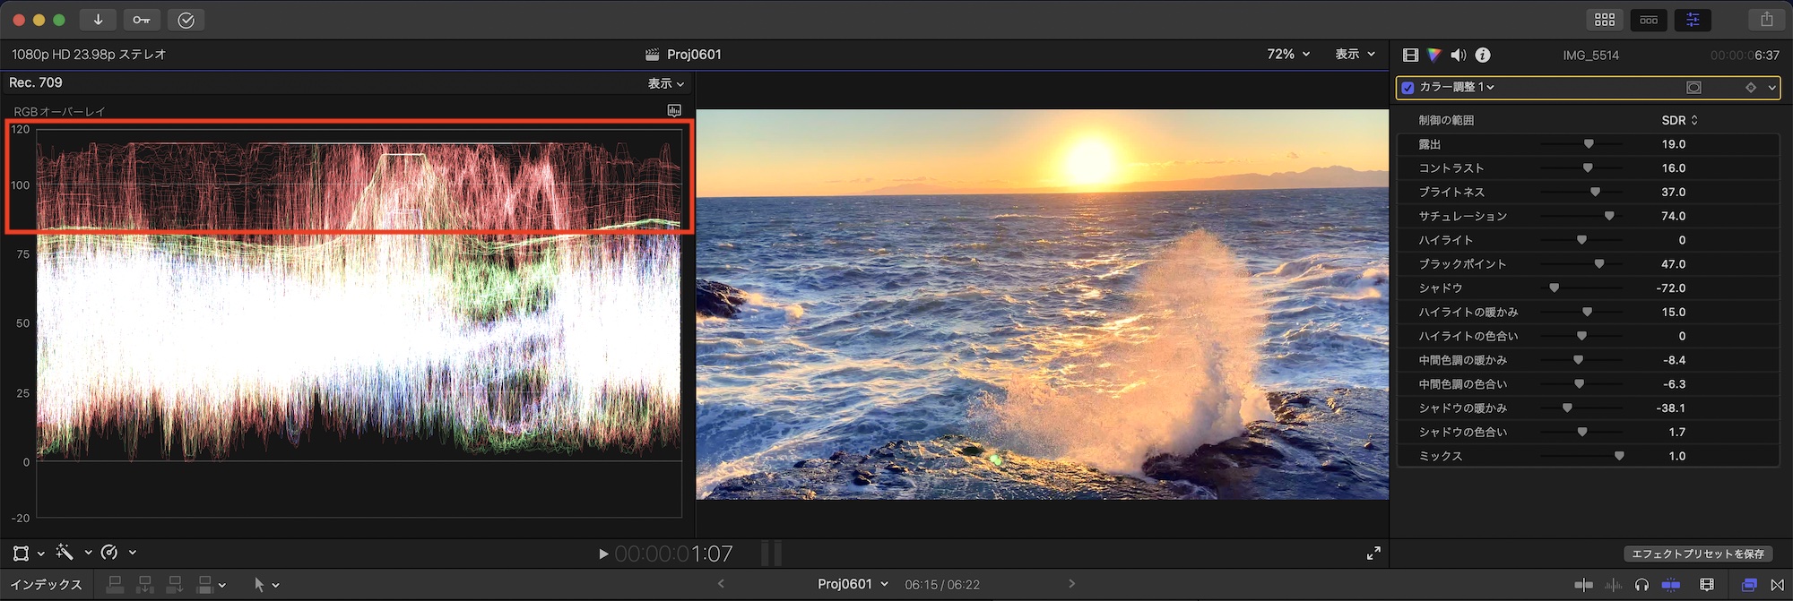Enter full-screen viewer mode
Screen dimensions: 1793x601
click(1373, 554)
